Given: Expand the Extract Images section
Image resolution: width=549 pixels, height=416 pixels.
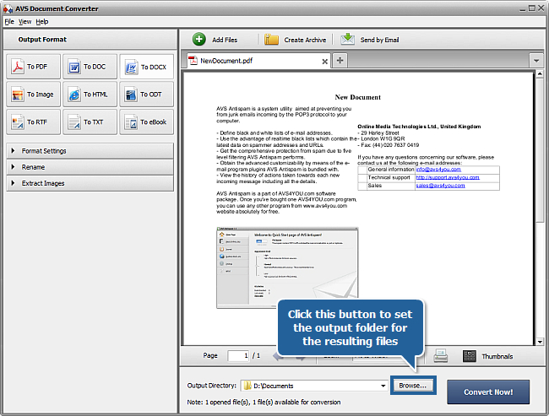Looking at the screenshot, I should click(x=90, y=183).
